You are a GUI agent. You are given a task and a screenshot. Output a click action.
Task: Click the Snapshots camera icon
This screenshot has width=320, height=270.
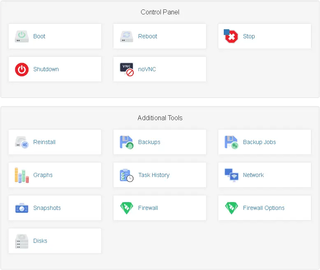(x=22, y=208)
